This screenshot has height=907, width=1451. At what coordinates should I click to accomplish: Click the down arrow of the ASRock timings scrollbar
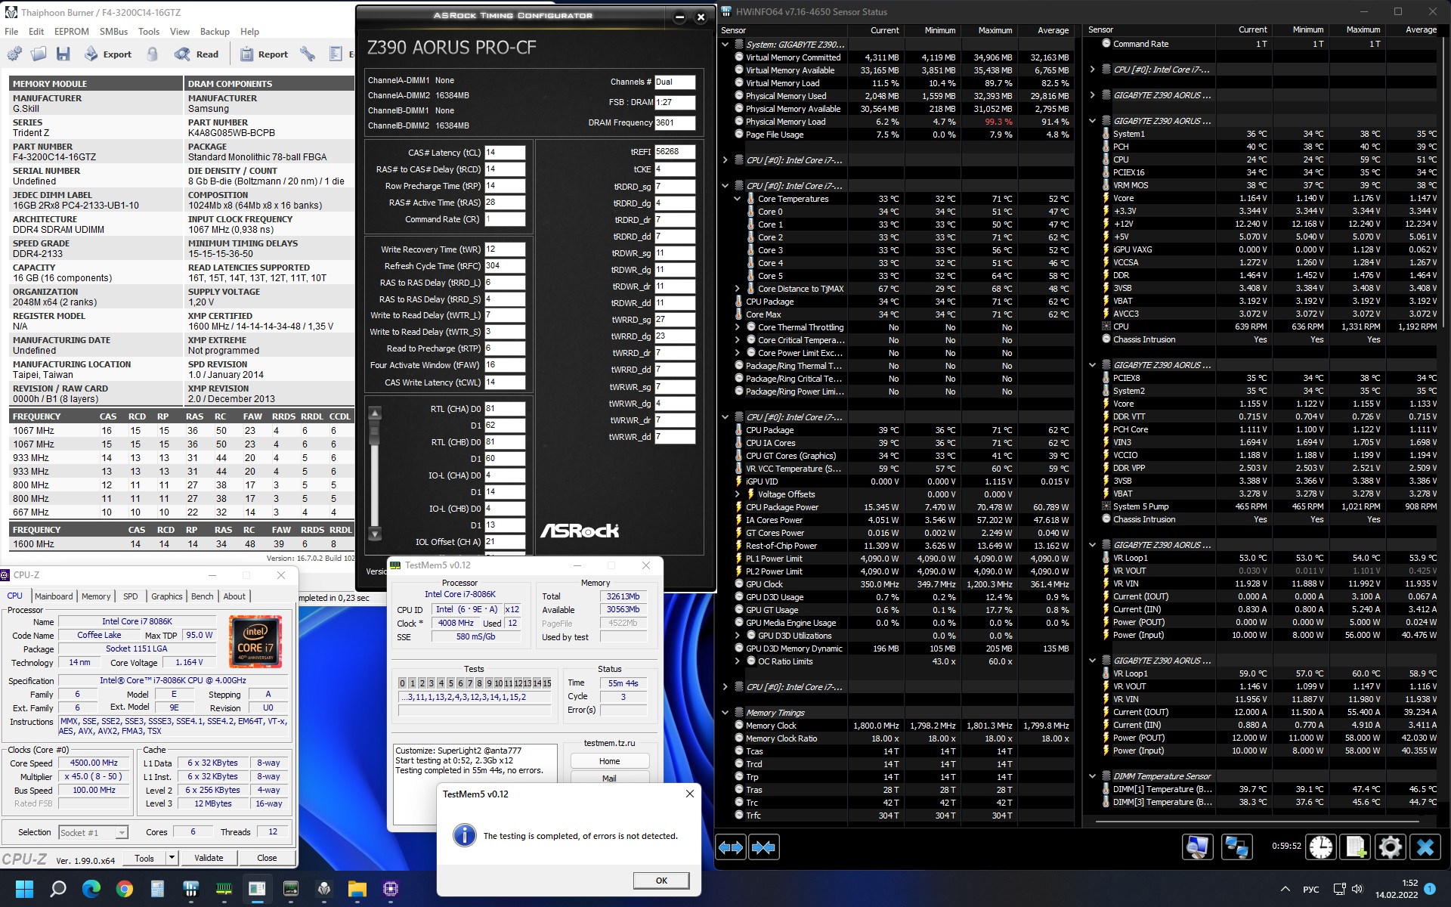[374, 534]
